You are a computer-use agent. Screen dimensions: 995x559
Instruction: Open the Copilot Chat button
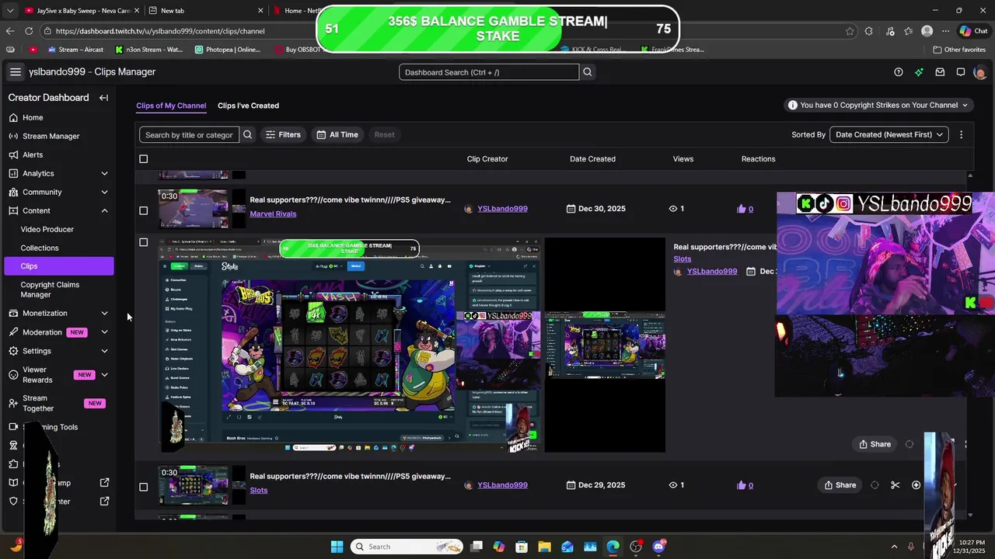click(973, 31)
